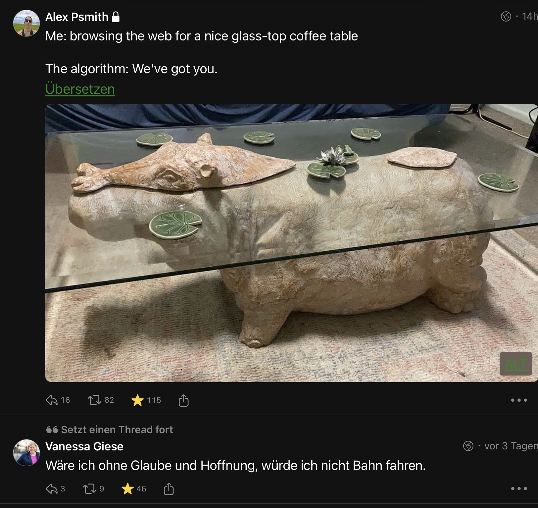Click the Alex Psmith display name
This screenshot has height=508, width=538.
click(77, 17)
